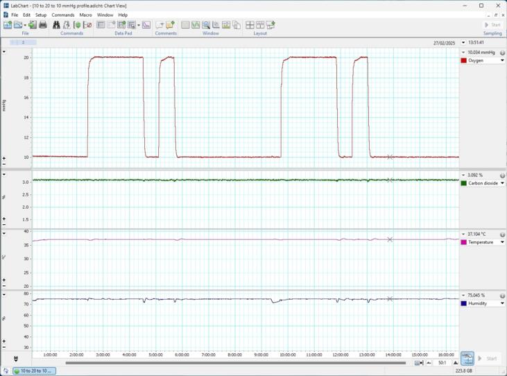Click the info circle next to the 10.034 mmHg readout
The width and height of the screenshot is (507, 376).
point(502,53)
